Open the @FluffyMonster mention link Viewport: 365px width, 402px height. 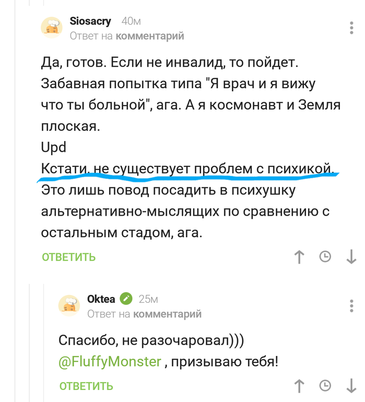click(110, 361)
